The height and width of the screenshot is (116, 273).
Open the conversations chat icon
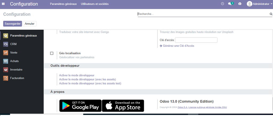[230, 4]
